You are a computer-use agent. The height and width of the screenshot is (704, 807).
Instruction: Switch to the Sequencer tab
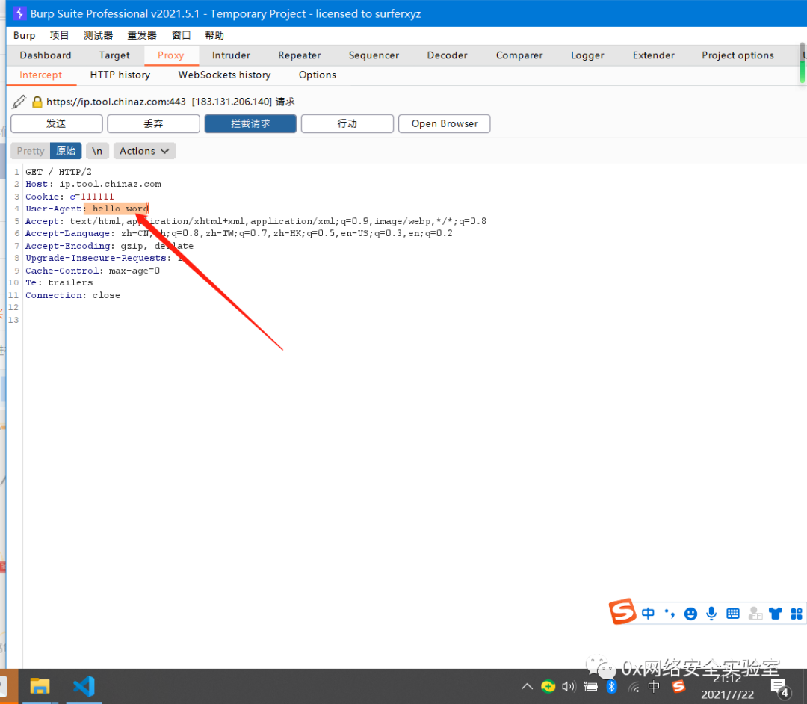pyautogui.click(x=374, y=55)
